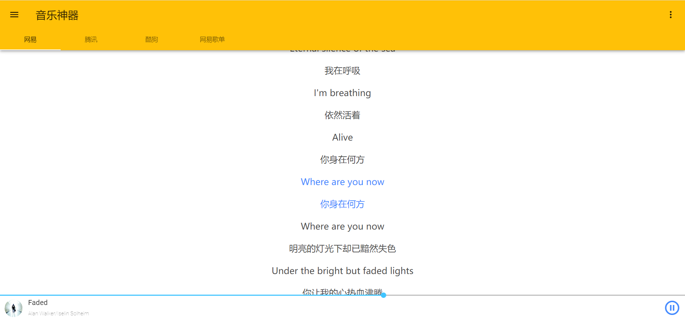Click the 音乐神器 app title
Image resolution: width=685 pixels, height=321 pixels.
pos(57,15)
